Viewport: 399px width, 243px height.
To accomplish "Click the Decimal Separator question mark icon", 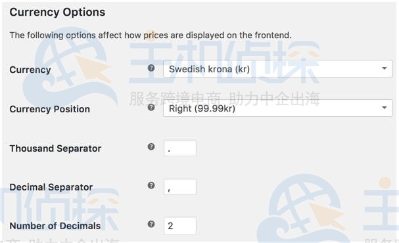I will click(x=151, y=185).
